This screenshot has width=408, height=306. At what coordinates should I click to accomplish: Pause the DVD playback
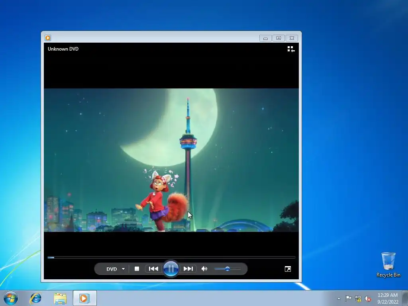point(171,269)
